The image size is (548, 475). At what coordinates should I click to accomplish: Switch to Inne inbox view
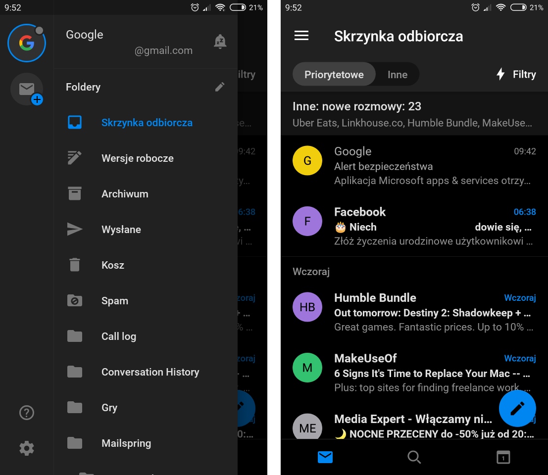[398, 74]
